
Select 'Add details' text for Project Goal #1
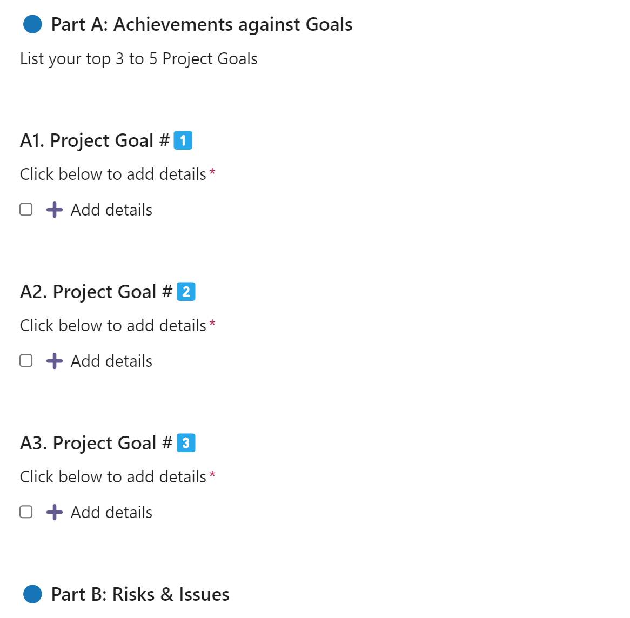(111, 210)
